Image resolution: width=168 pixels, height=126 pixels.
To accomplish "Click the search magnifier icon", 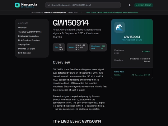I will pos(49,5).
